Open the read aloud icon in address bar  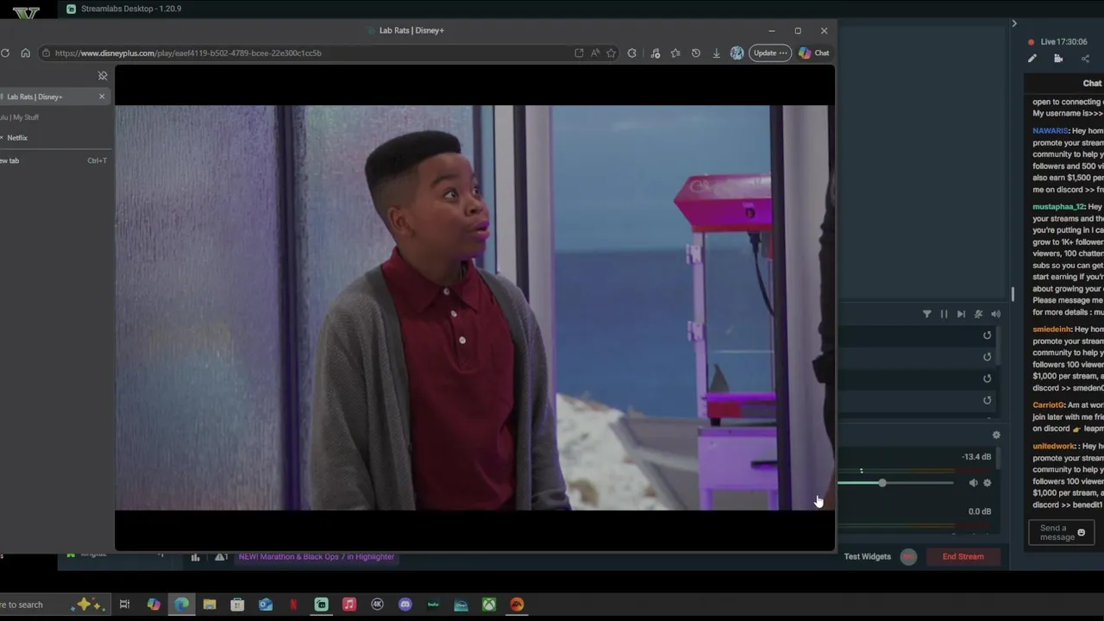(x=595, y=53)
